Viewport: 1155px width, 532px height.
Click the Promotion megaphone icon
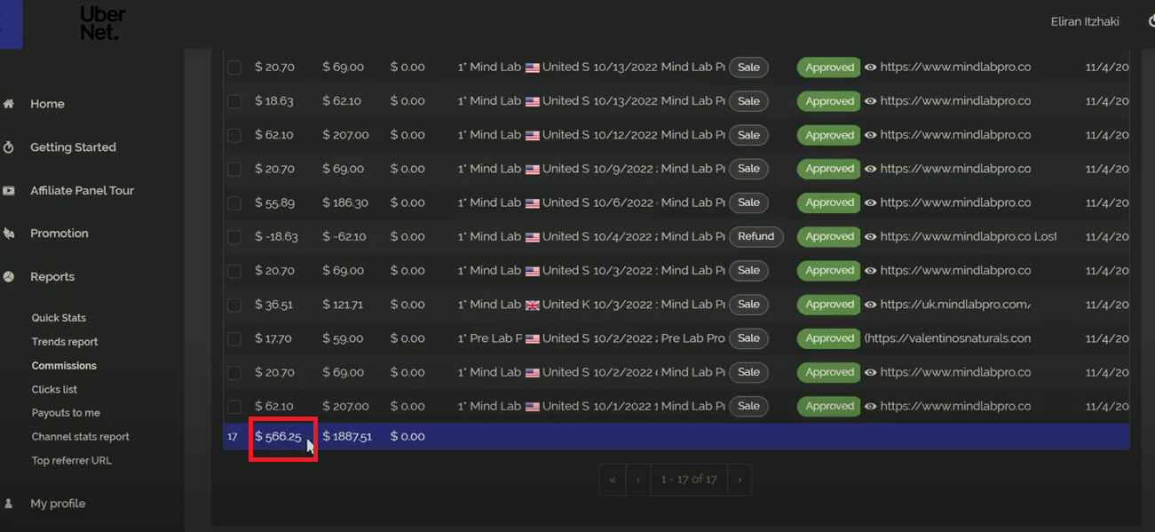click(x=9, y=234)
